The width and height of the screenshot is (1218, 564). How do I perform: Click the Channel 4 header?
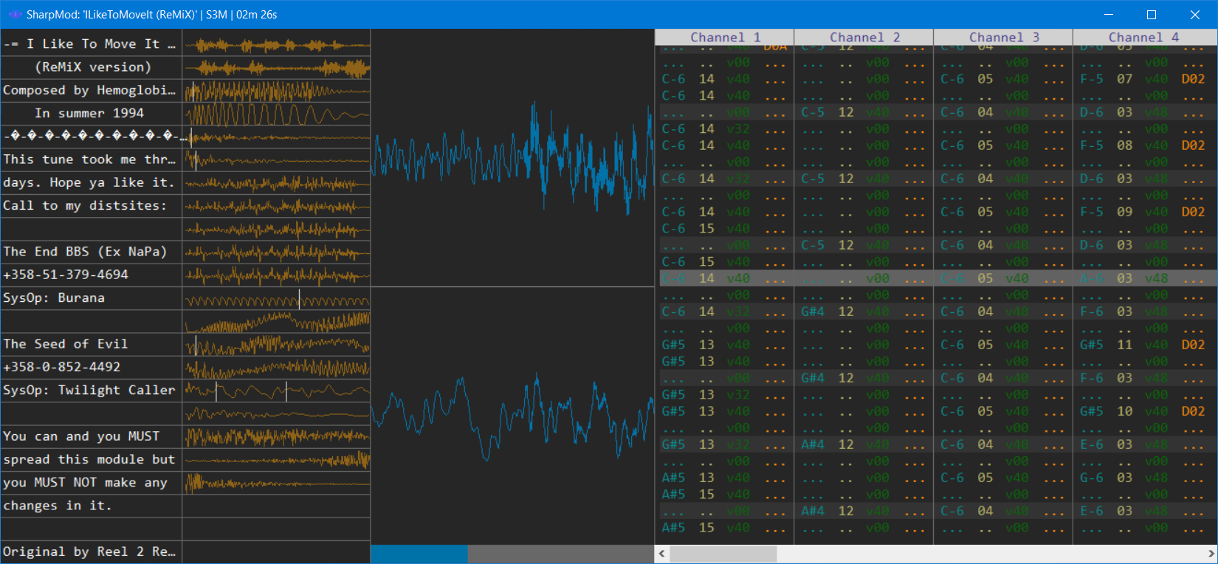point(1143,37)
